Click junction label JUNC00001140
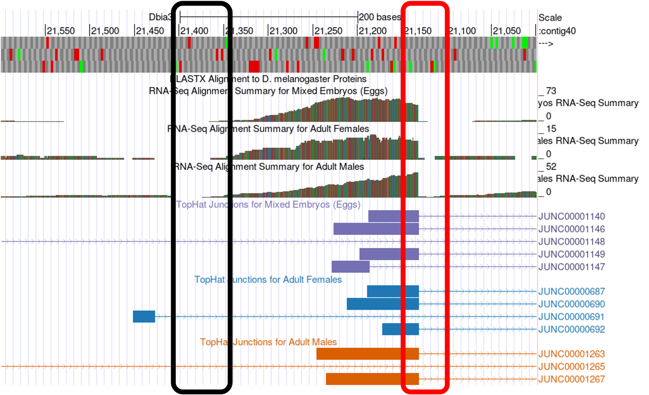 point(572,216)
